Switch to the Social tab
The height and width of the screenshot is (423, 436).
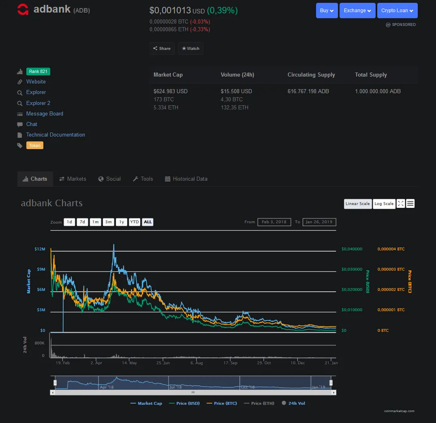[109, 179]
